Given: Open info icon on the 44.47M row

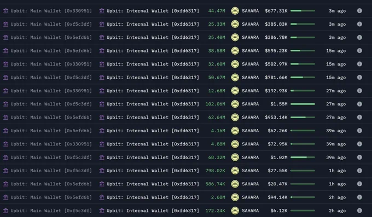Looking at the screenshot, I should point(359,11).
